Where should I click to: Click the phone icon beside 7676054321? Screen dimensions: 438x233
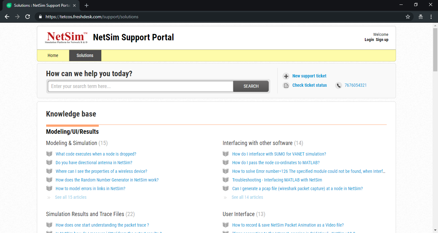tap(339, 85)
